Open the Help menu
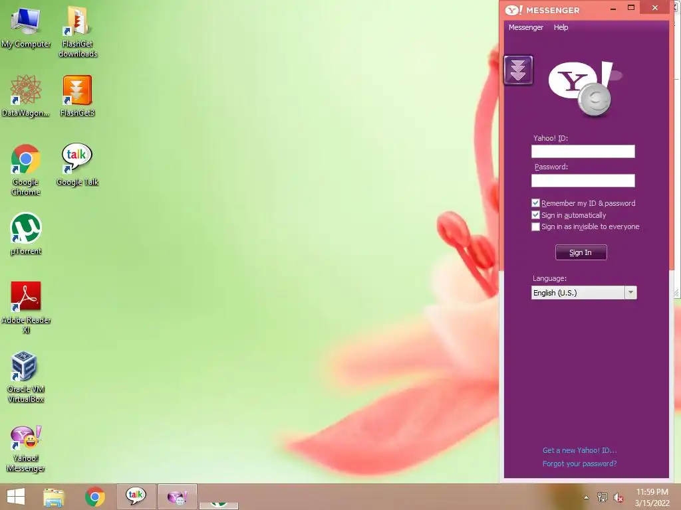This screenshot has height=510, width=681. coord(561,27)
